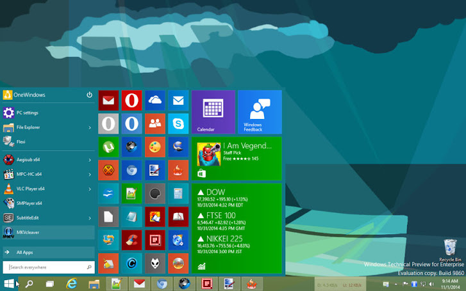Viewport: 466px width, 291px height.
Task: Open the gray Opera tile
Action: click(108, 123)
